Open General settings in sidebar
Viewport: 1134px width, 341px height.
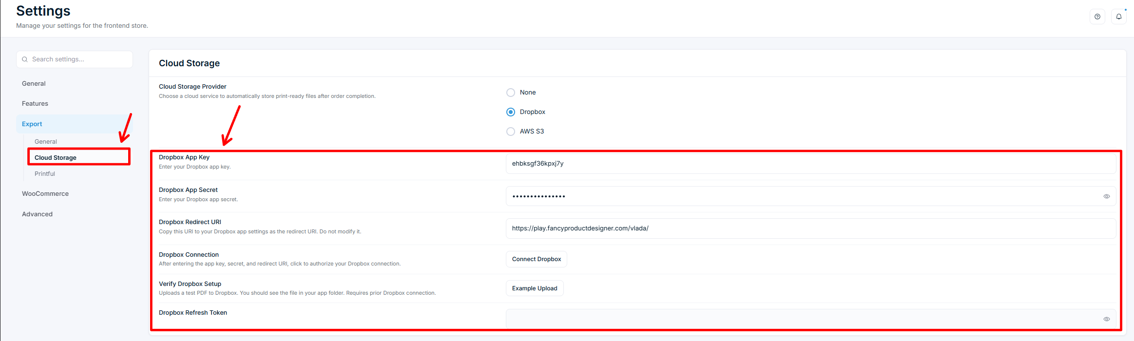pyautogui.click(x=34, y=84)
